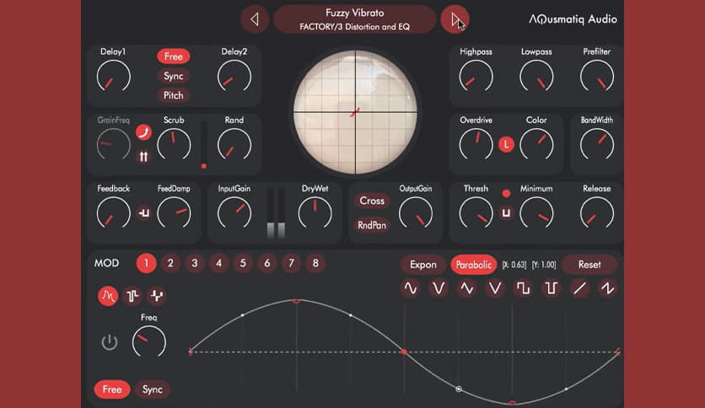705x408 pixels.
Task: Select the ramp waveform preset icon
Action: click(x=579, y=288)
